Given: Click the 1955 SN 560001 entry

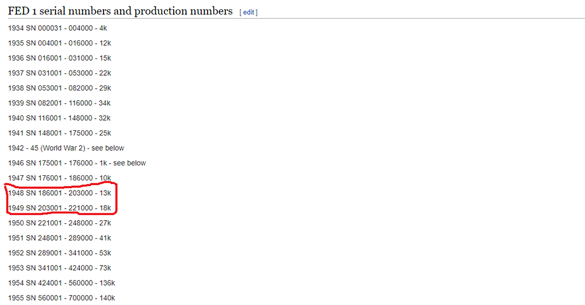Looking at the screenshot, I should click(x=61, y=298).
